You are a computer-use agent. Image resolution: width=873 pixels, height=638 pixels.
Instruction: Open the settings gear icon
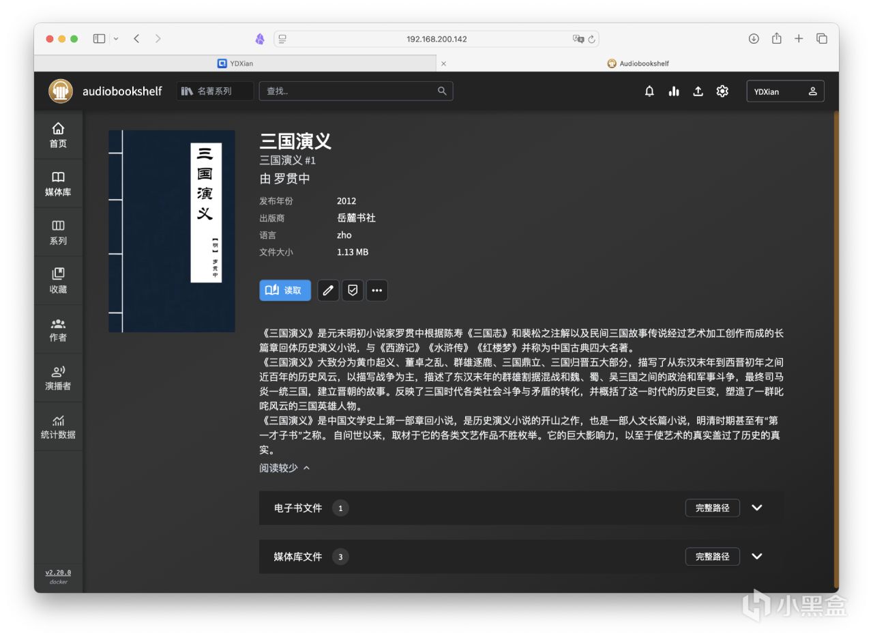pyautogui.click(x=722, y=91)
